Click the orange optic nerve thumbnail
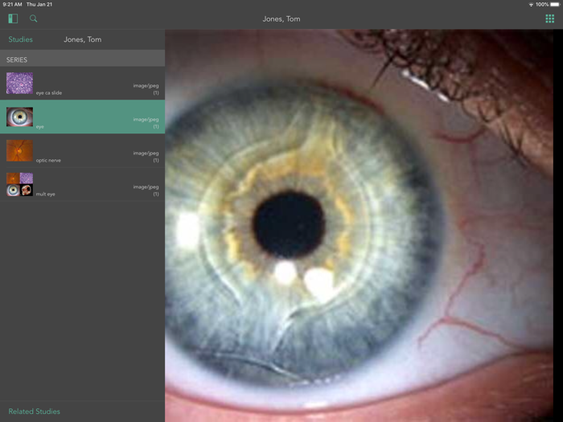563x422 pixels. pos(20,151)
